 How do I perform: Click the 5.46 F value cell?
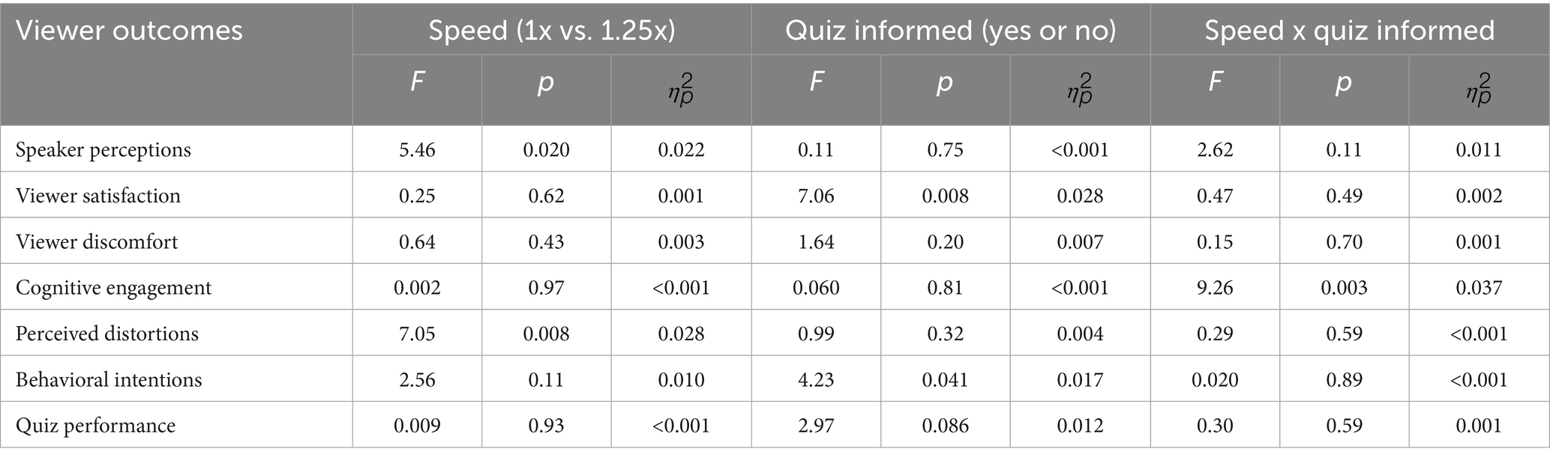[x=417, y=149]
